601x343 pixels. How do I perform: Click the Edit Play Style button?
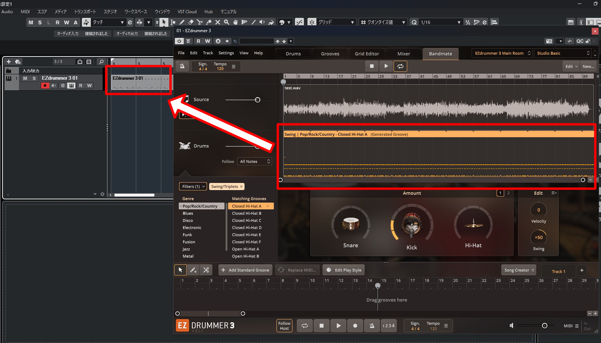344,270
